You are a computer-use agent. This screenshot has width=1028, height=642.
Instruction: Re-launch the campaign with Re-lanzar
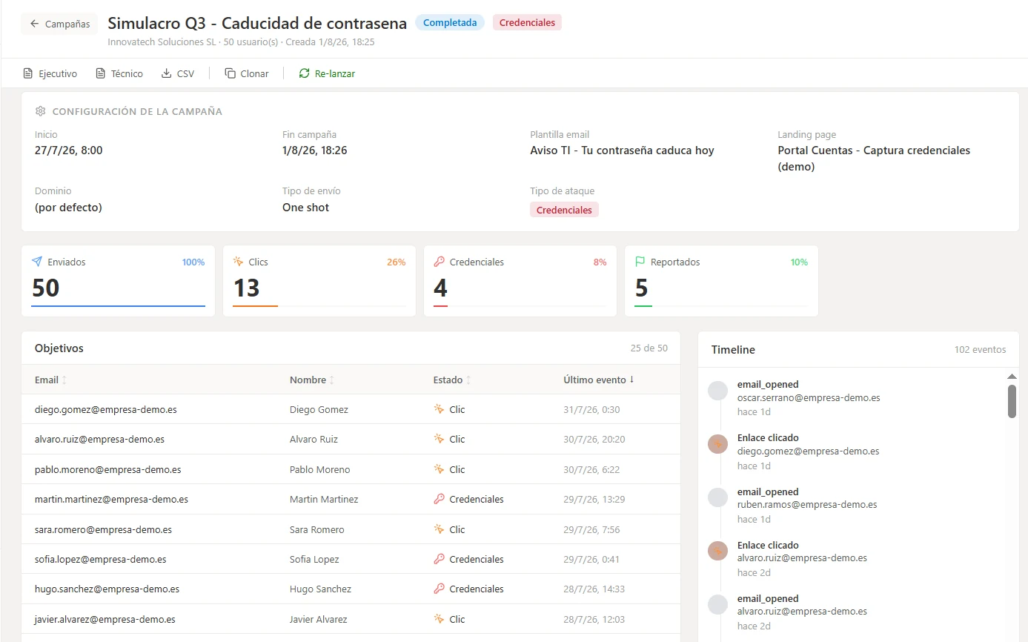[327, 73]
